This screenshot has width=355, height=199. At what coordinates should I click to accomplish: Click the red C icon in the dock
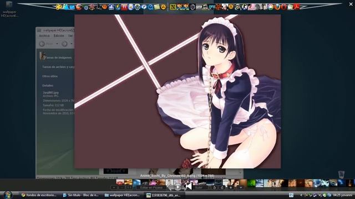[79, 7]
